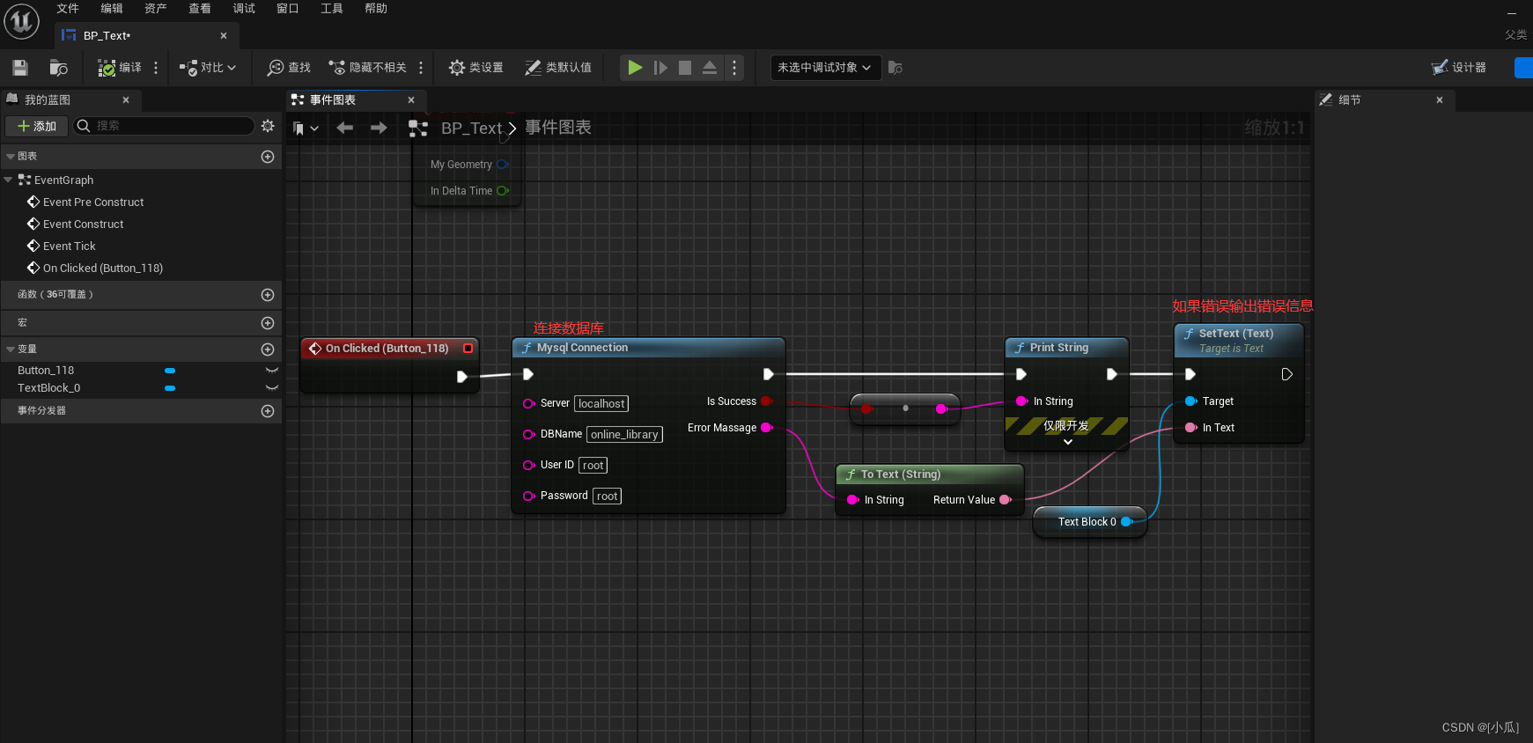Click the Find (查找) toolbar button
The width and height of the screenshot is (1533, 743).
pos(289,68)
